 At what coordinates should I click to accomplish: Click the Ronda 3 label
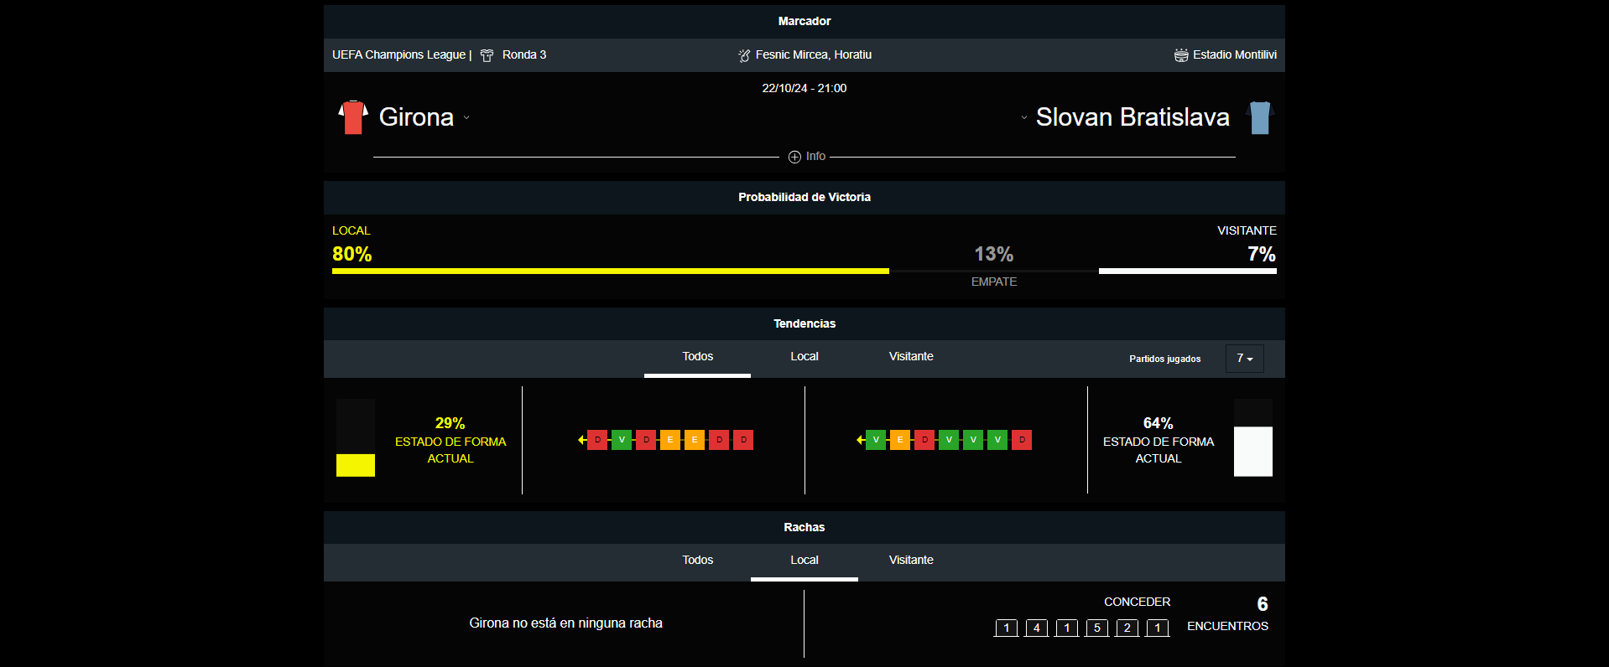[x=524, y=55]
